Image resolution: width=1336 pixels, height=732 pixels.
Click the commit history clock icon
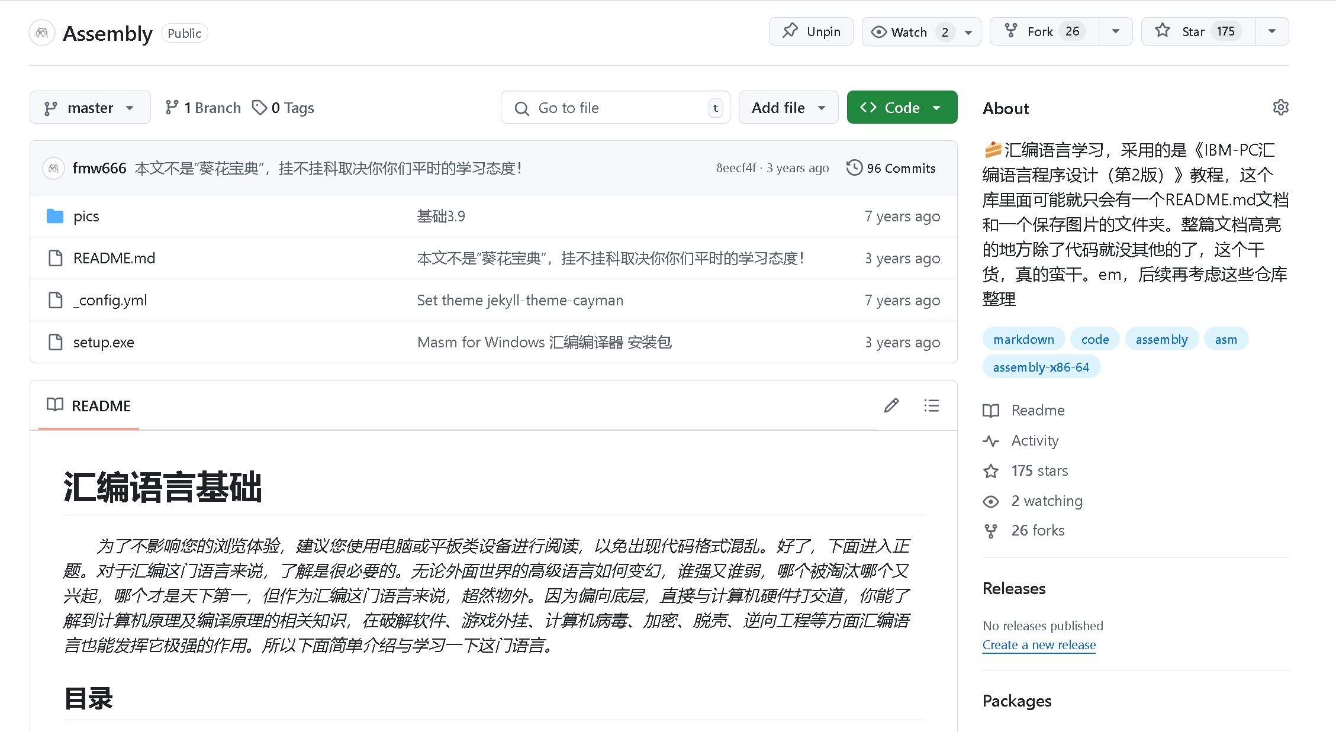[854, 167]
